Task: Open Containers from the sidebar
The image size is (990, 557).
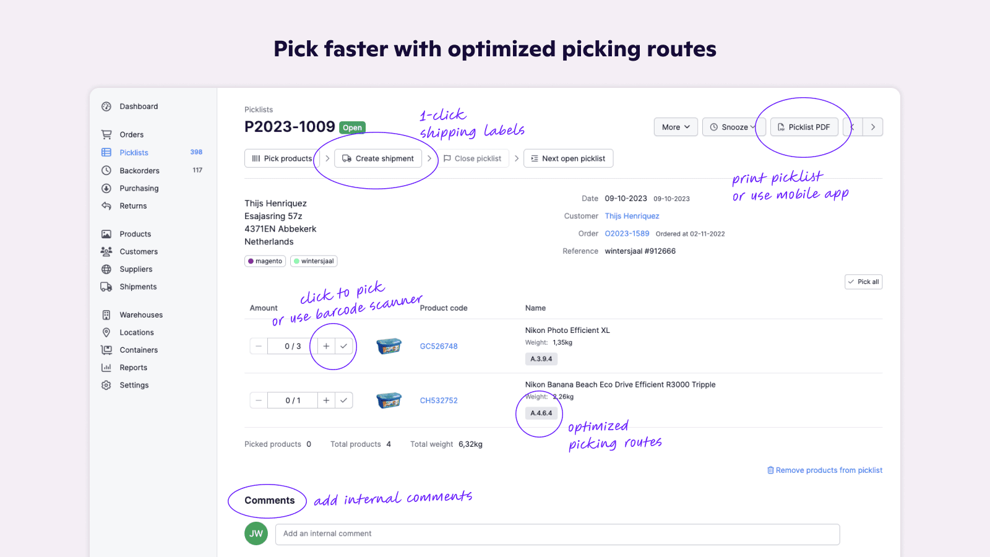Action: (106, 350)
